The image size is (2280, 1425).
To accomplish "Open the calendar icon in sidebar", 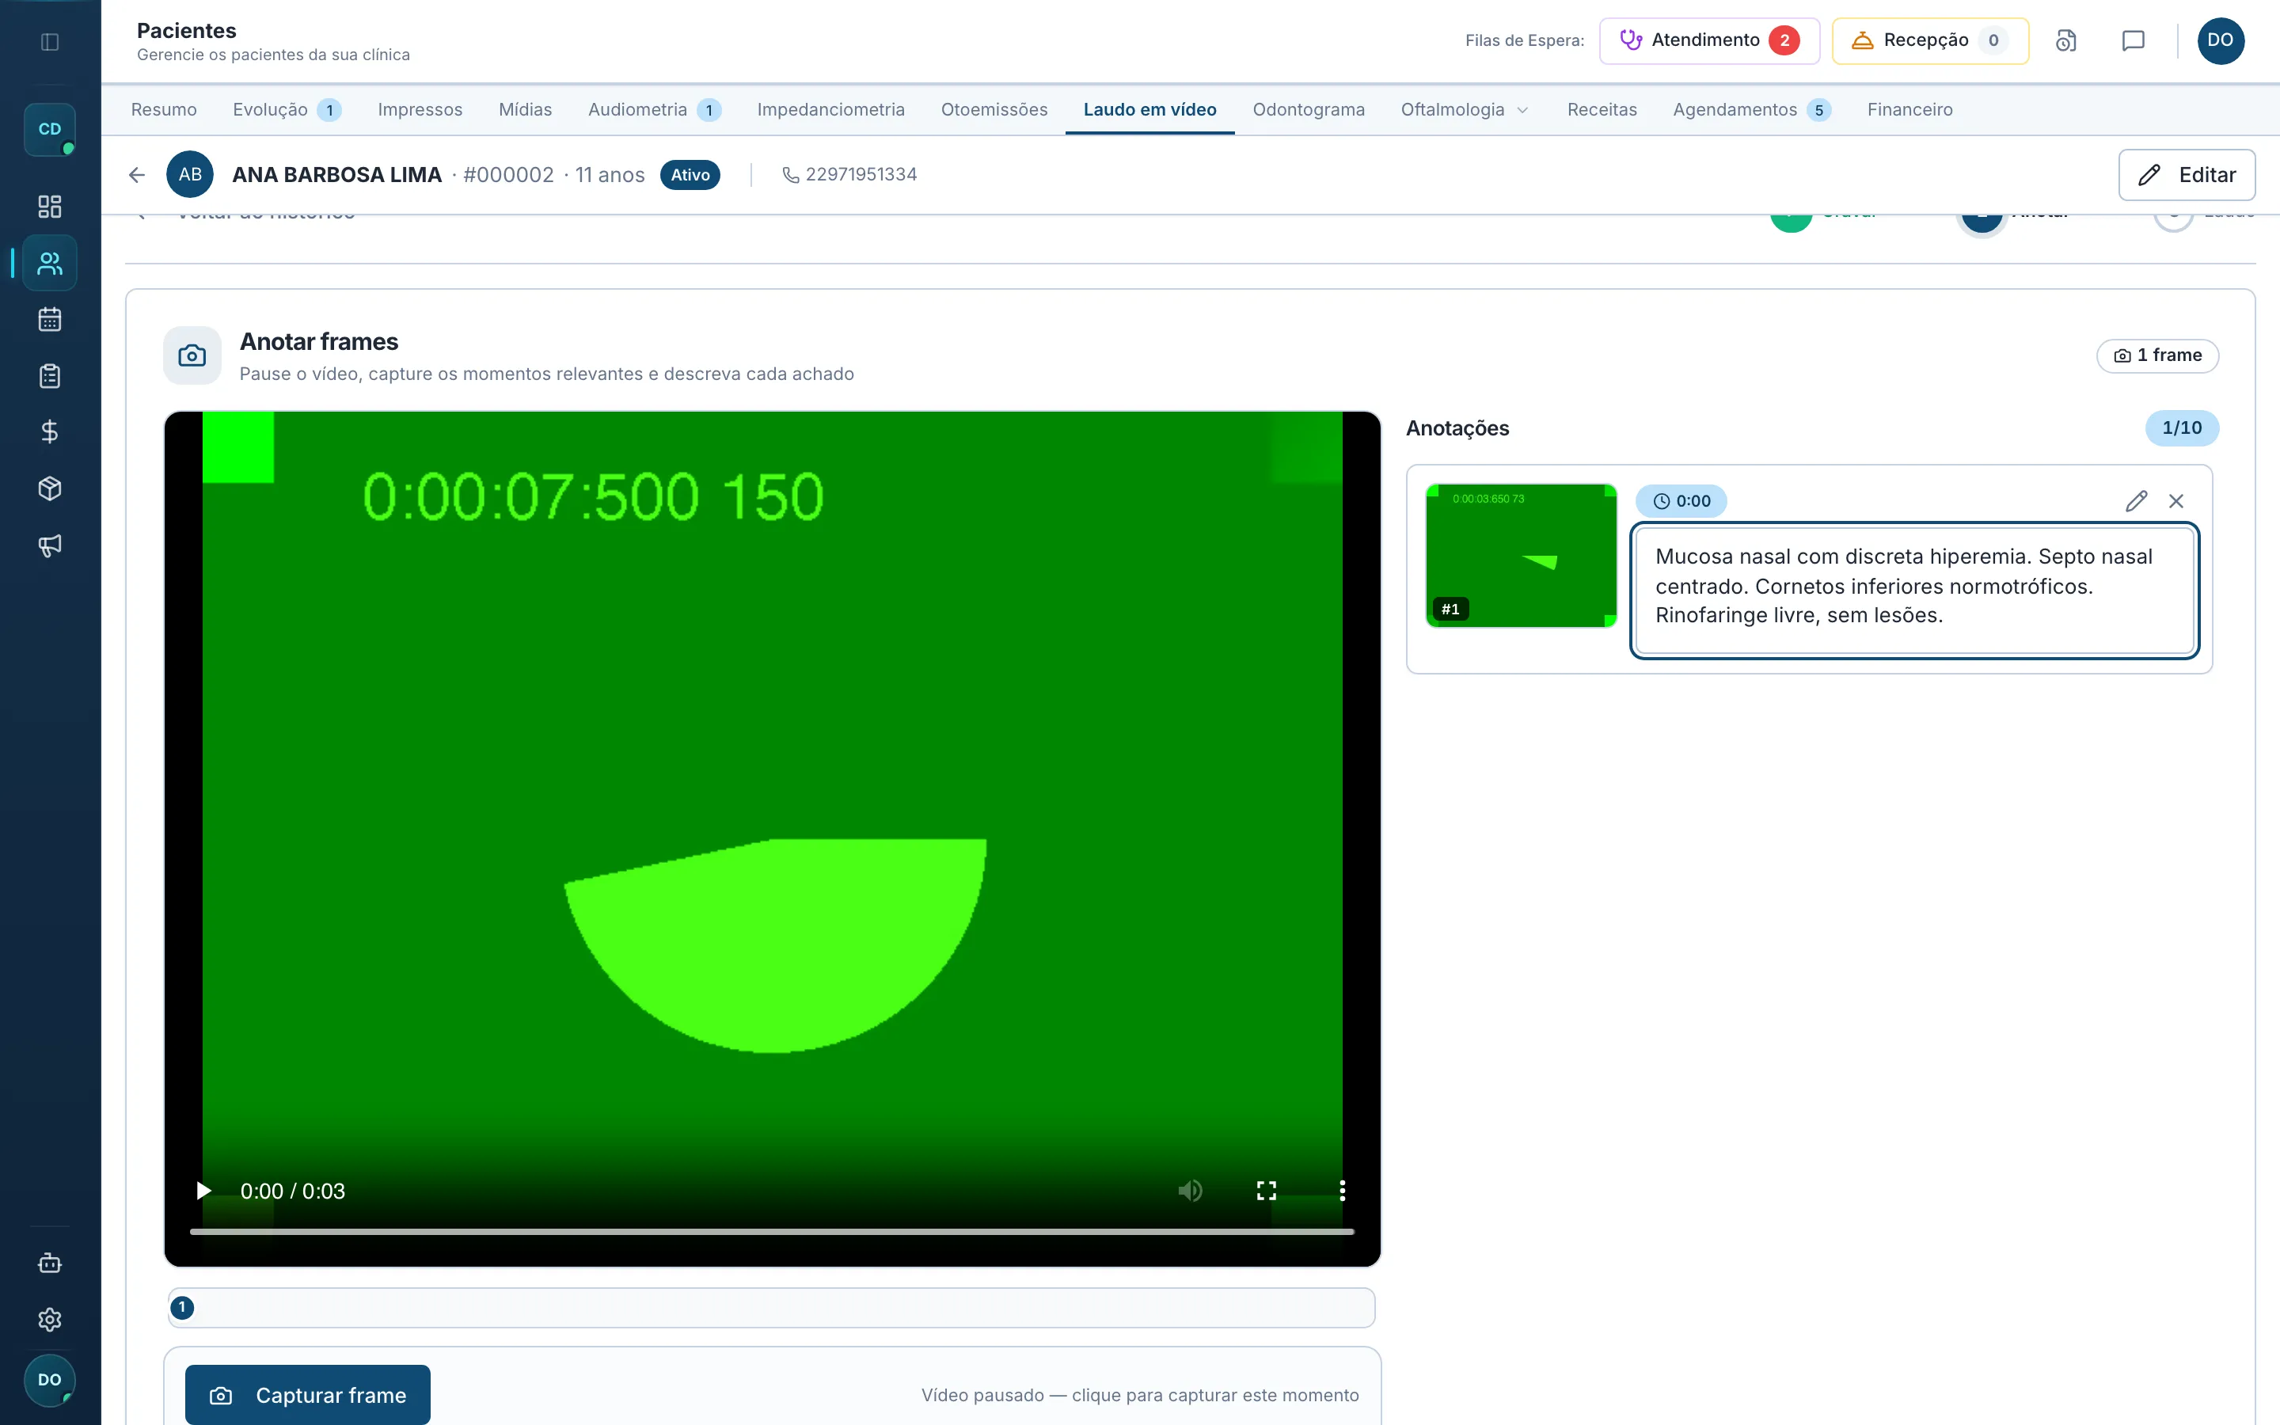I will click(50, 320).
